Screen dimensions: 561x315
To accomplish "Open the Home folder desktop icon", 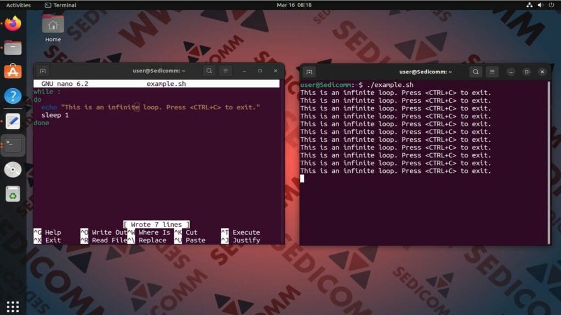I will pos(53,28).
